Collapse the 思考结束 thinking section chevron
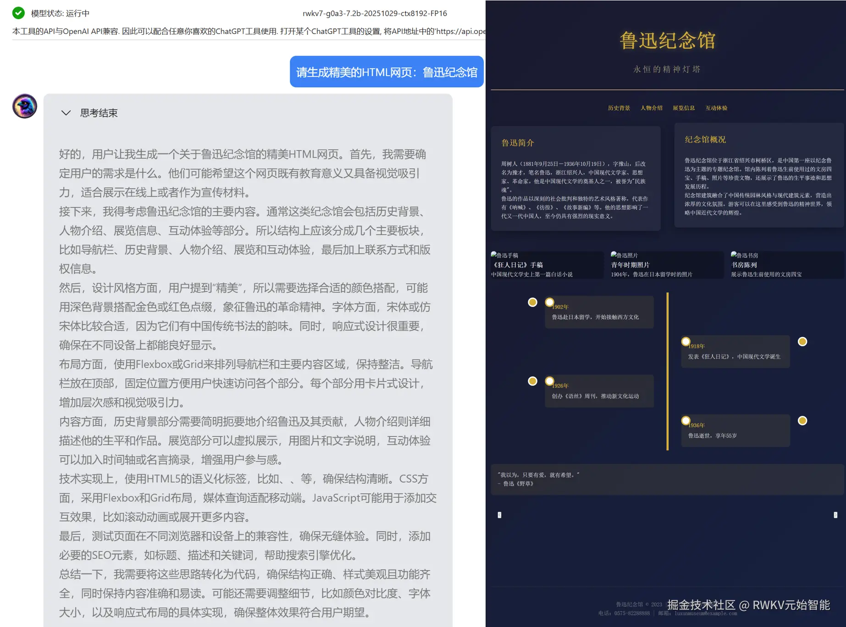846x627 pixels. tap(66, 113)
